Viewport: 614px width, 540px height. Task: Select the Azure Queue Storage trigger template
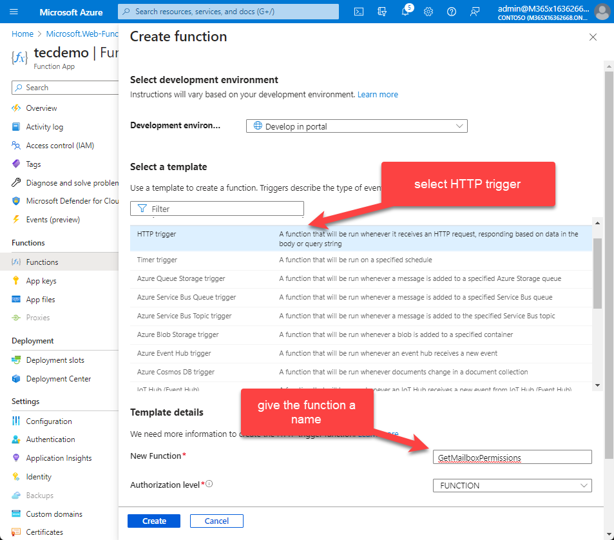[x=361, y=279]
